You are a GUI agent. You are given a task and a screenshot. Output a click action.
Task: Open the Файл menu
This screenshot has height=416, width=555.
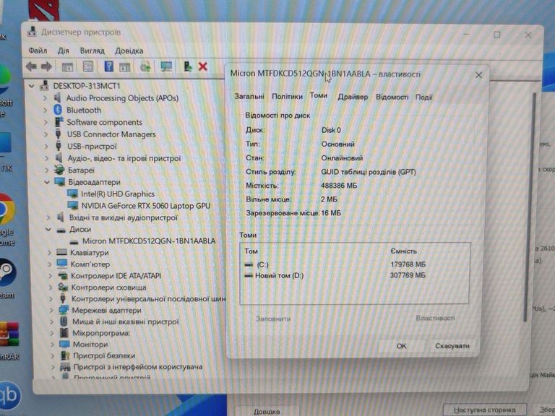(38, 51)
